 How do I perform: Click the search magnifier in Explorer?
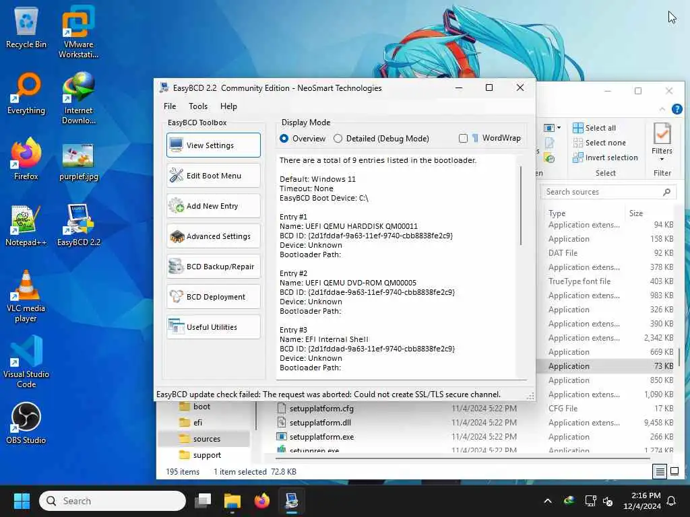coord(666,192)
